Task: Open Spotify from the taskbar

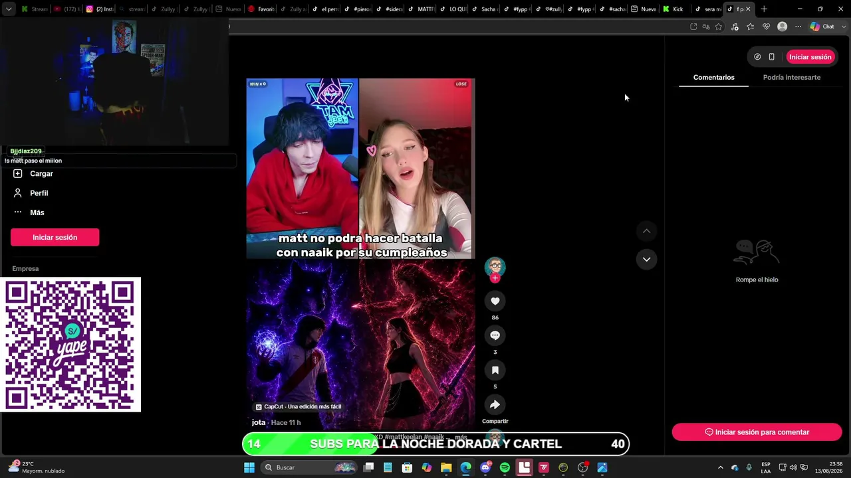Action: [x=505, y=467]
